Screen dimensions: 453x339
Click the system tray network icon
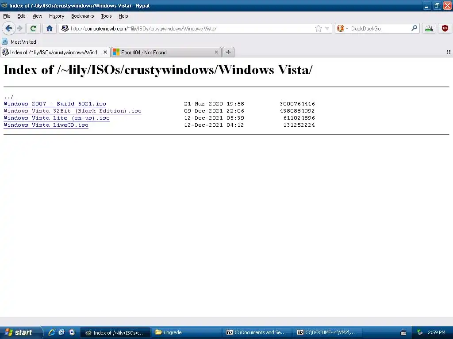point(420,333)
